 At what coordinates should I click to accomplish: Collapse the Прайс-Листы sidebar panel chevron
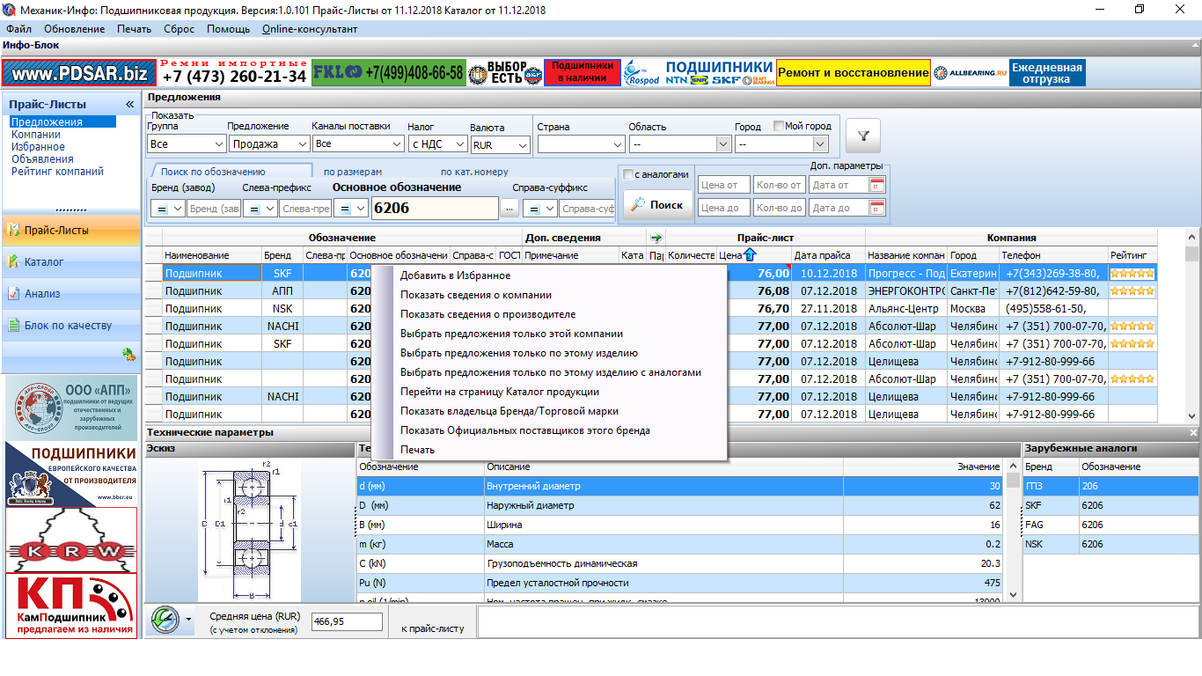(130, 104)
